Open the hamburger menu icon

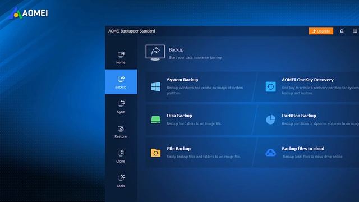point(355,31)
